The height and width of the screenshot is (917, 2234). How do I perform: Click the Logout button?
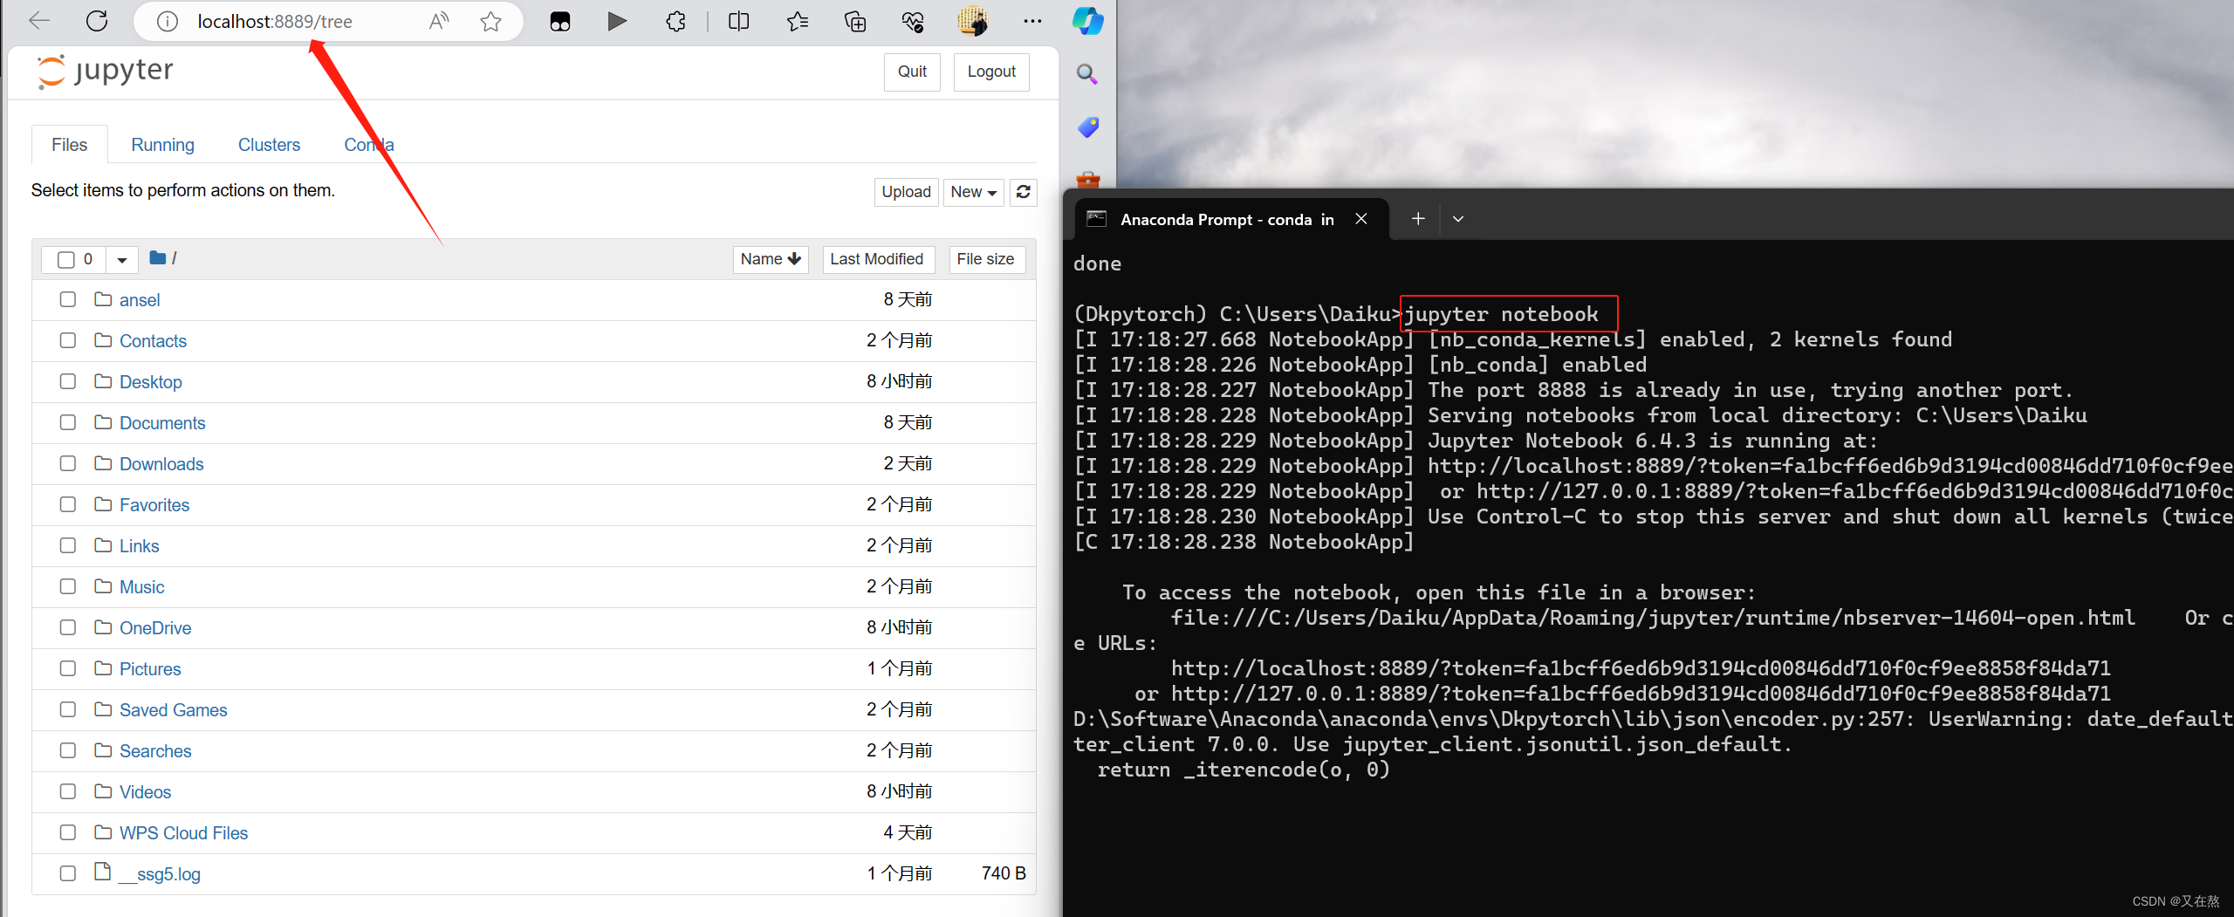pos(991,72)
